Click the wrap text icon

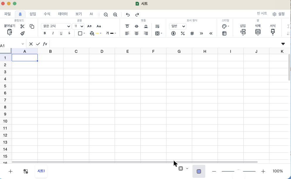(x=157, y=26)
